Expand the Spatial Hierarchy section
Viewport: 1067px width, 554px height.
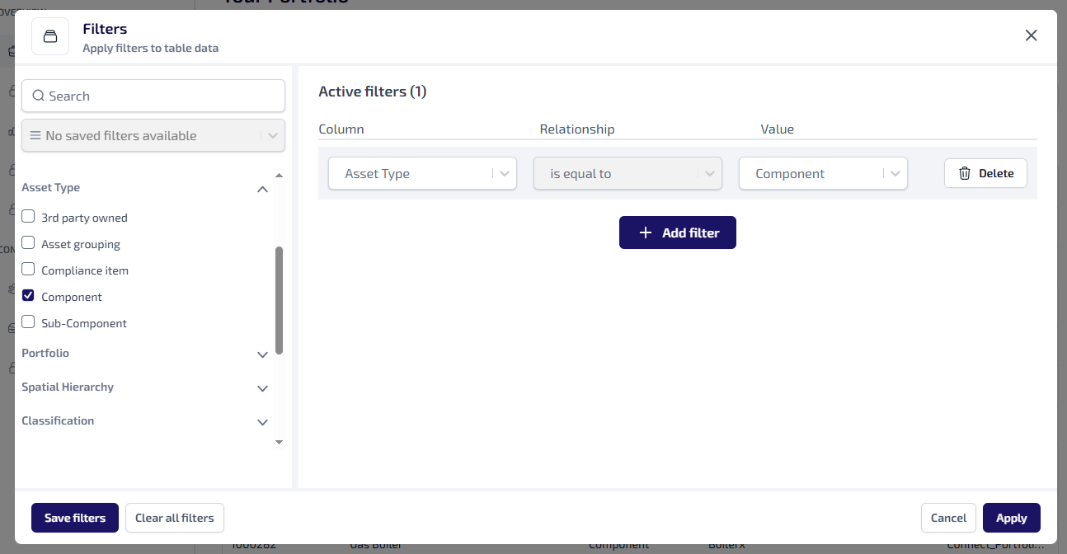pyautogui.click(x=262, y=388)
